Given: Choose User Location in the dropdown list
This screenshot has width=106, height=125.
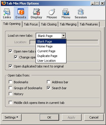Looking at the screenshot, I should click(x=51, y=61).
